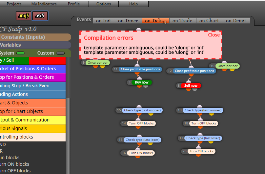Expand the Variables section
Viewport: 265px width, 174px height.
click(35, 45)
